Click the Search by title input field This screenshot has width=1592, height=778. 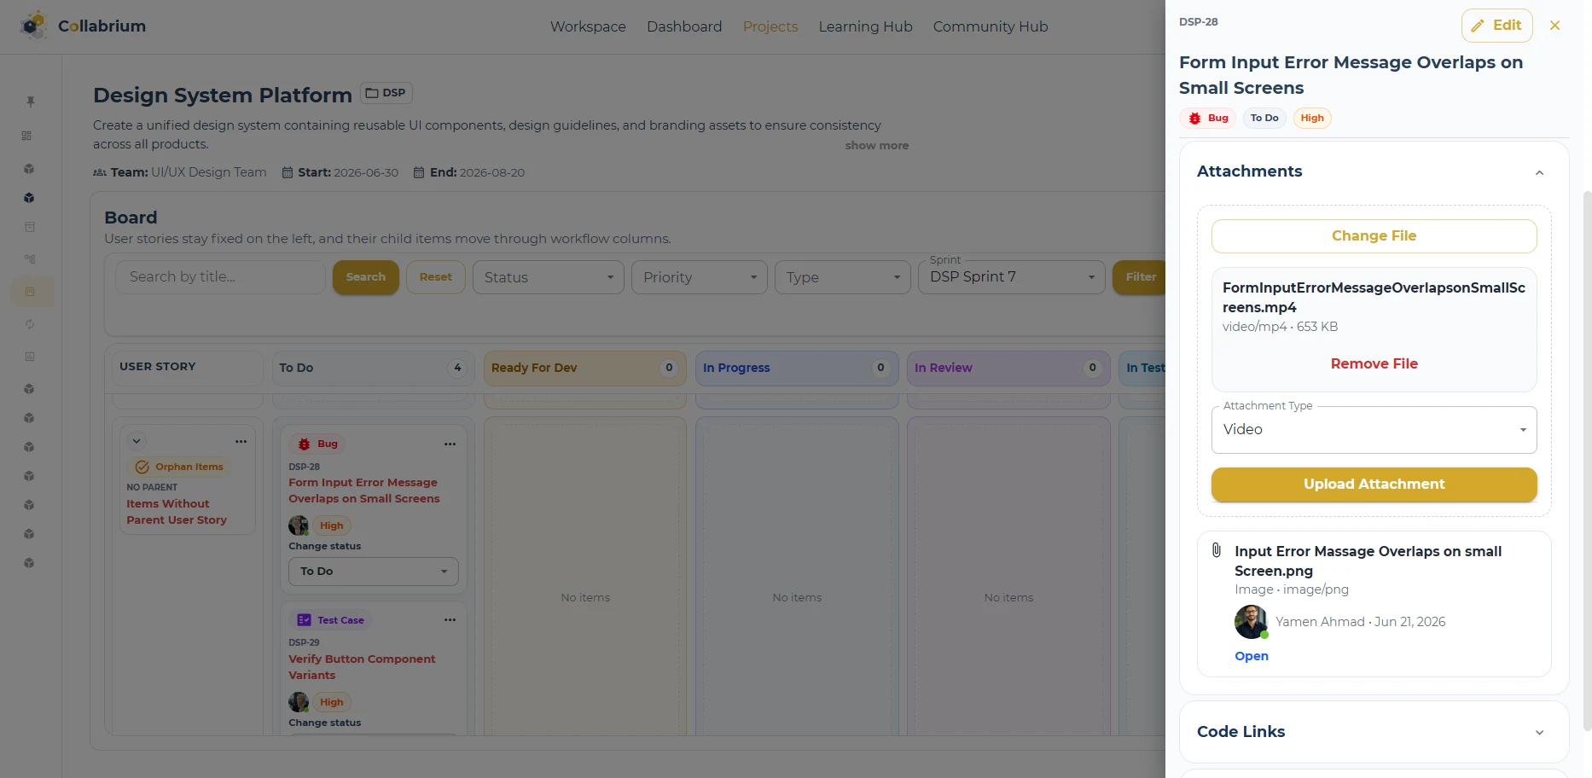[220, 277]
